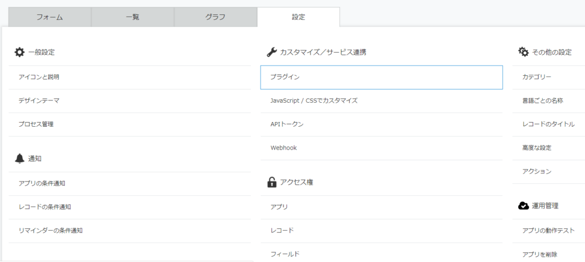Click the padlock icon beside アクセス権
585x262 pixels.
pos(272,183)
